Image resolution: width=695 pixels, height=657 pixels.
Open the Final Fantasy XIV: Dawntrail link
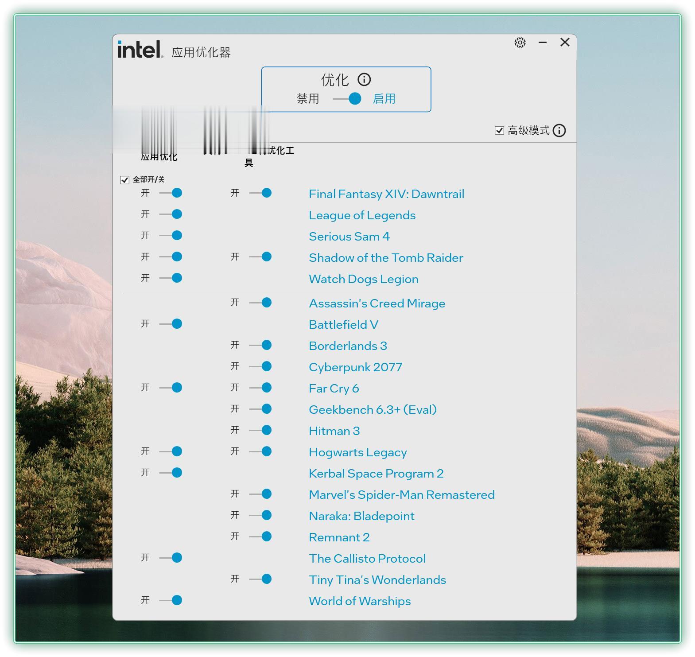click(x=387, y=194)
